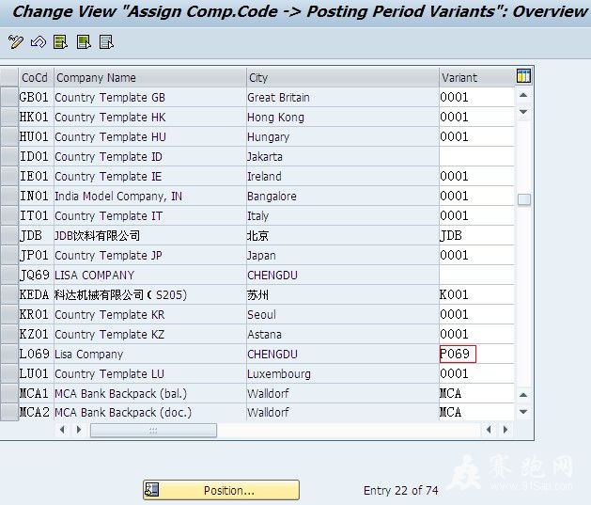Image resolution: width=591 pixels, height=505 pixels.
Task: Click company name 'Country Template KR'
Action: coord(110,314)
